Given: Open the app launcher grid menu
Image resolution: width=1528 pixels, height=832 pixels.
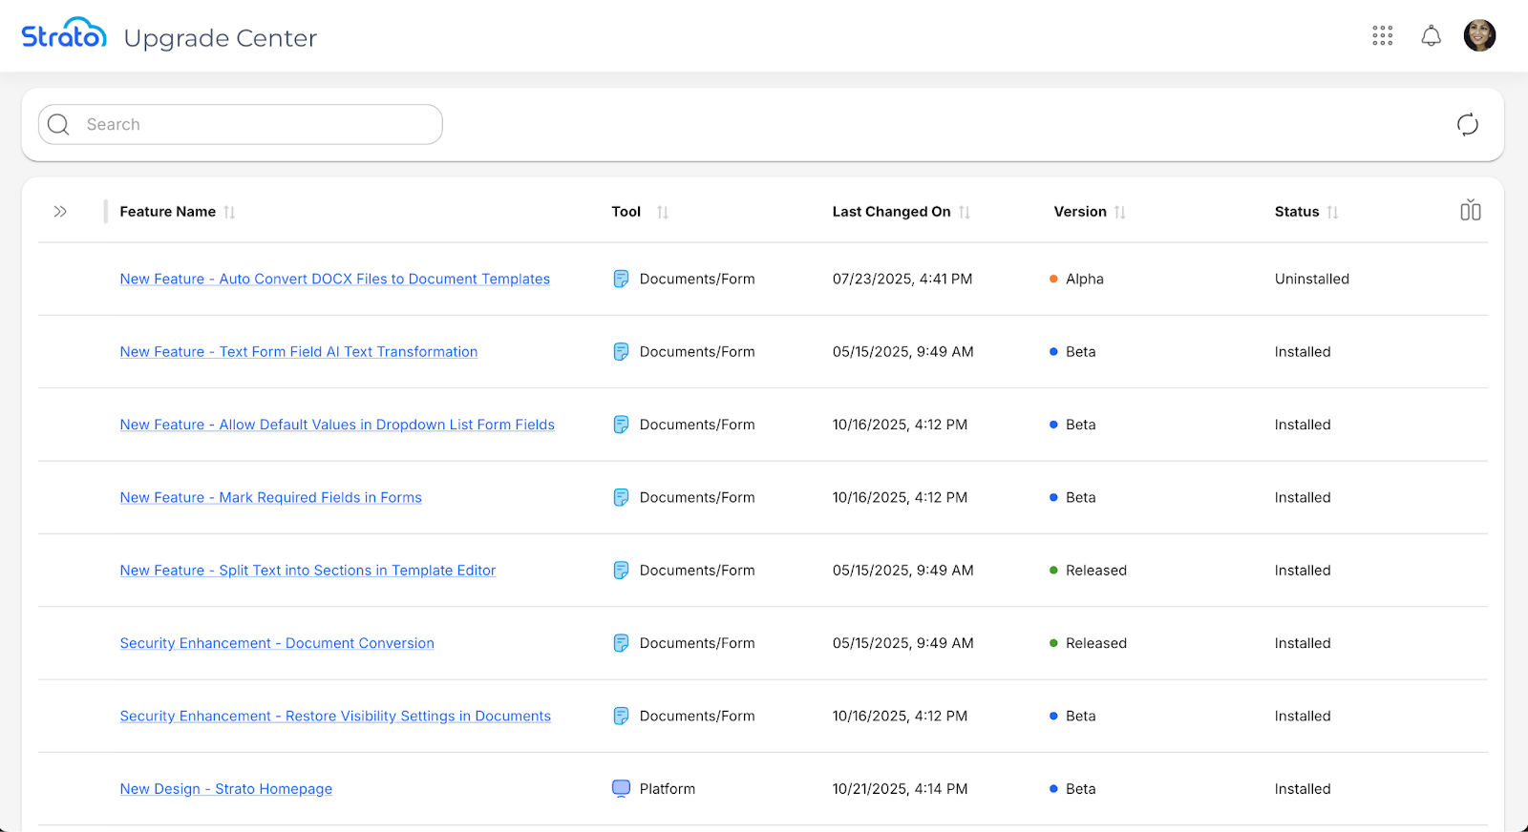Looking at the screenshot, I should (1382, 36).
